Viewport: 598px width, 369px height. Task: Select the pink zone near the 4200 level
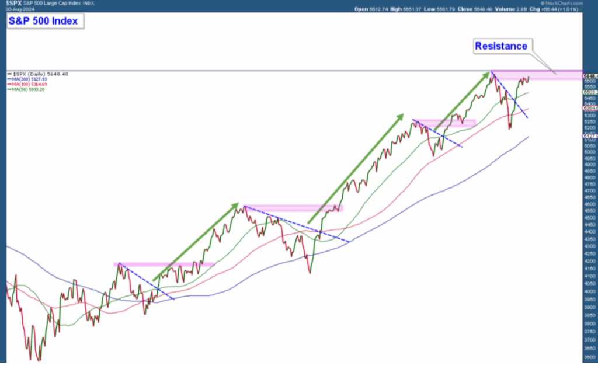(x=165, y=264)
